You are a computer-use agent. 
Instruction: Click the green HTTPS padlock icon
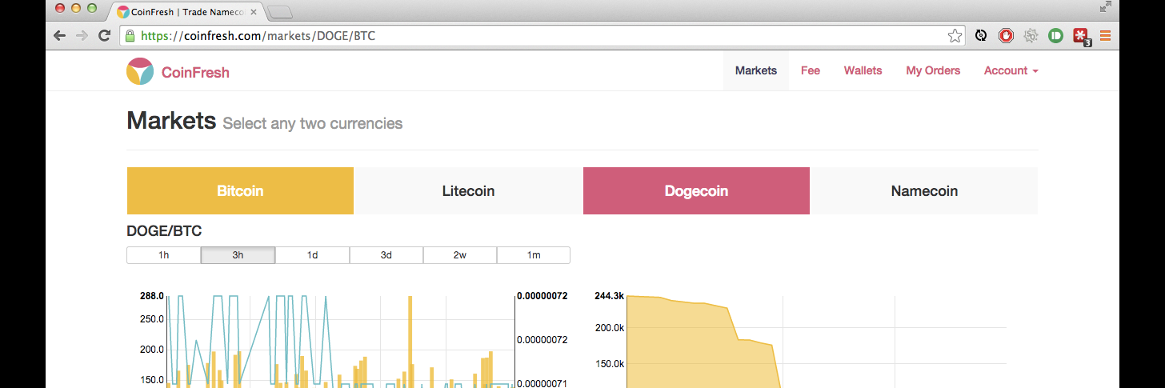tap(130, 35)
